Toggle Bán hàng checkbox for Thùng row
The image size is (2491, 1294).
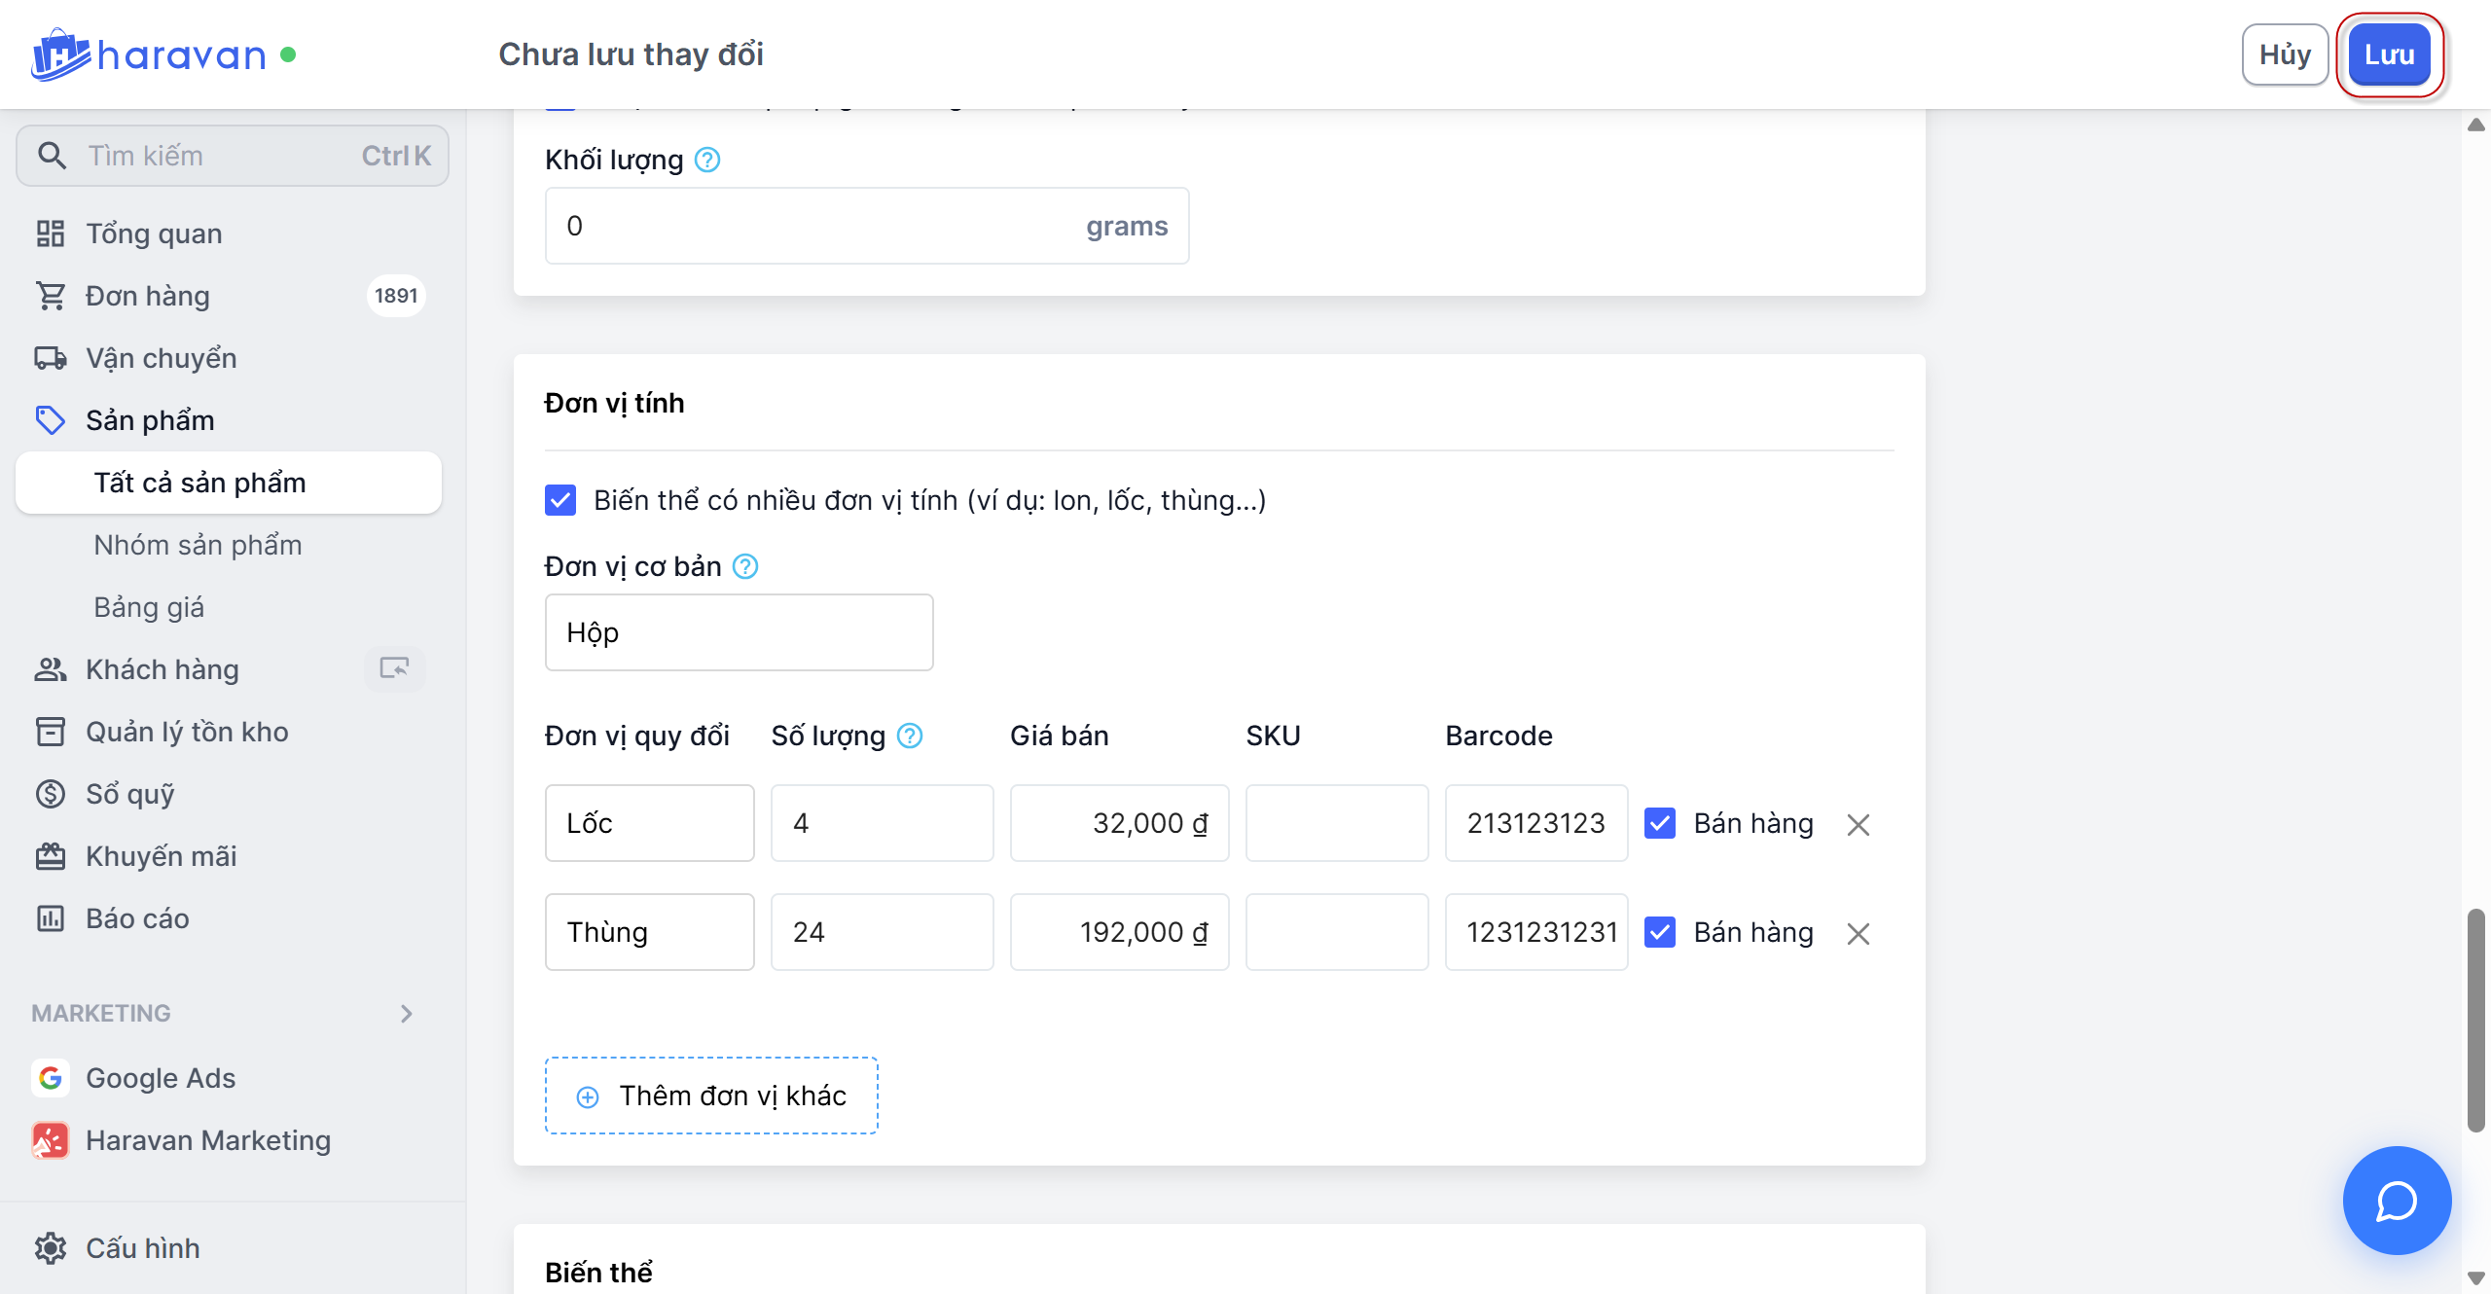tap(1660, 932)
